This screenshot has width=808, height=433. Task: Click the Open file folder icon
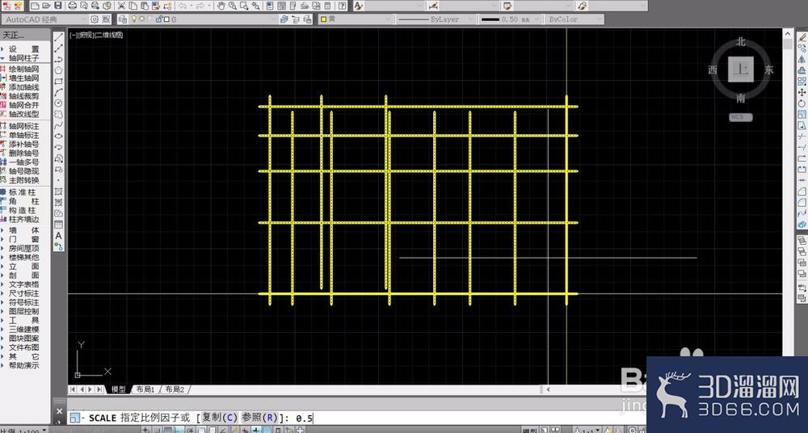(46, 6)
